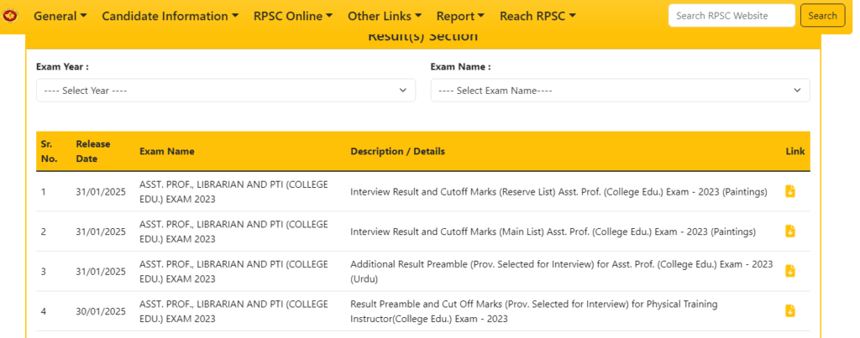Open the Other Links menu

pos(385,16)
